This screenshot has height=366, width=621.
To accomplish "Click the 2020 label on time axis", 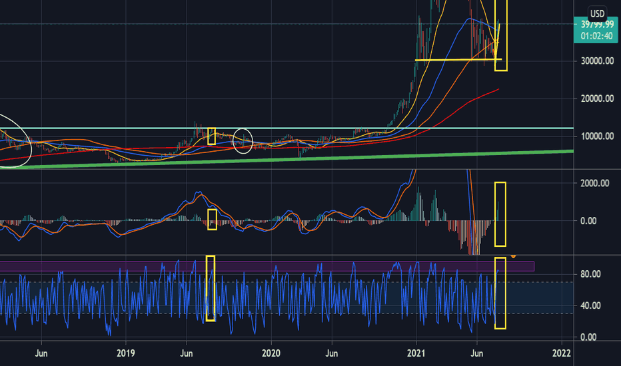I will pyautogui.click(x=271, y=353).
